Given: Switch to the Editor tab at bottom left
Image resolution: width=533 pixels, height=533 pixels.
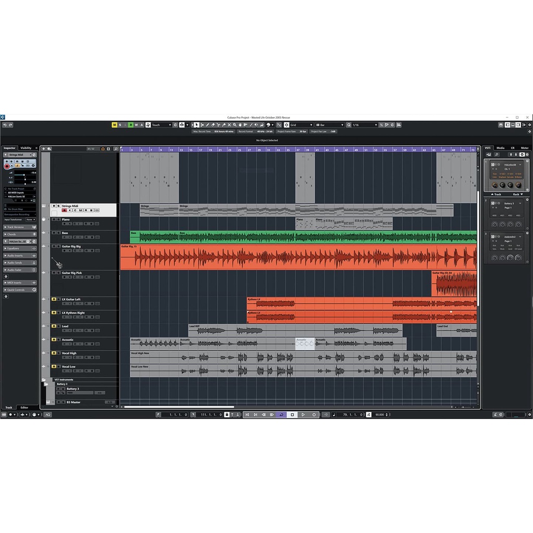Looking at the screenshot, I should pyautogui.click(x=24, y=408).
